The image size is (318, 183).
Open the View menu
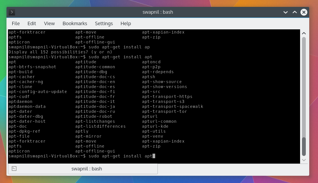click(x=49, y=24)
